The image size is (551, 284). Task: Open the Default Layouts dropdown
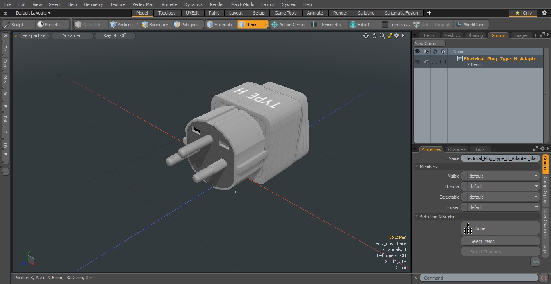33,13
